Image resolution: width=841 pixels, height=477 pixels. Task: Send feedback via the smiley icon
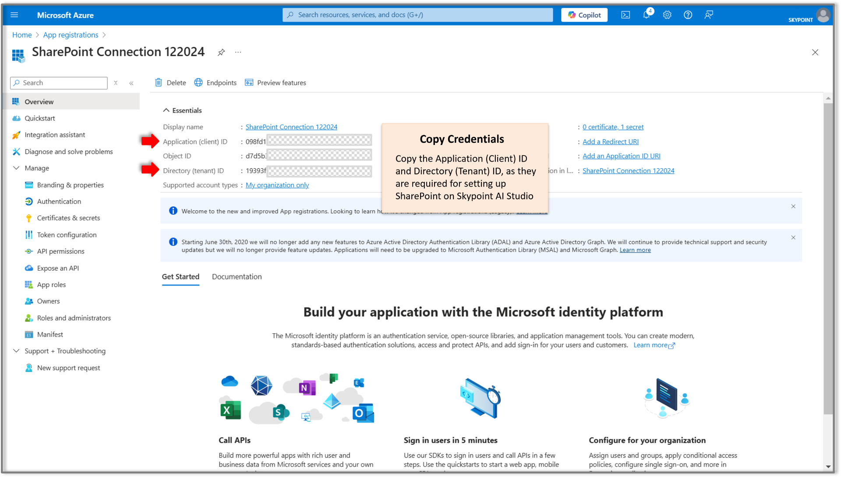(708, 14)
